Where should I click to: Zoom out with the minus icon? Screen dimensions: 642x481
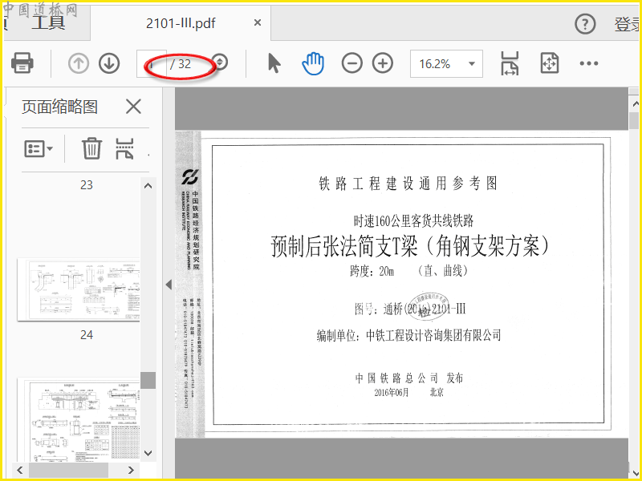pyautogui.click(x=352, y=63)
